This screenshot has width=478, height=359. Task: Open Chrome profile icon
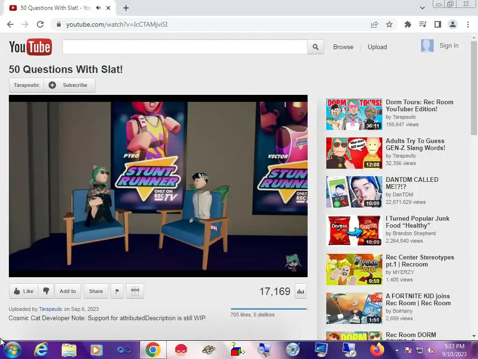coord(453,24)
